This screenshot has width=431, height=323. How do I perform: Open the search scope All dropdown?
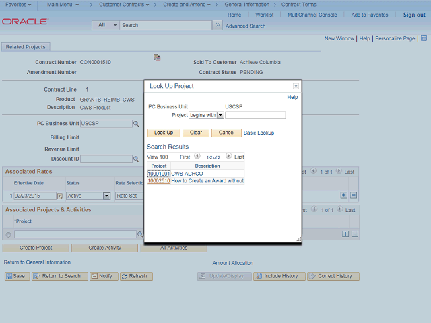coord(106,25)
